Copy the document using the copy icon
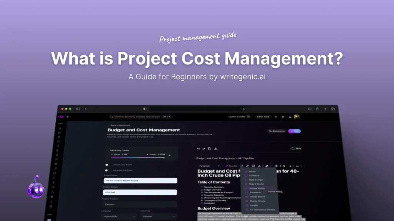Viewport: 394px width, 221px height. pyautogui.click(x=209, y=149)
